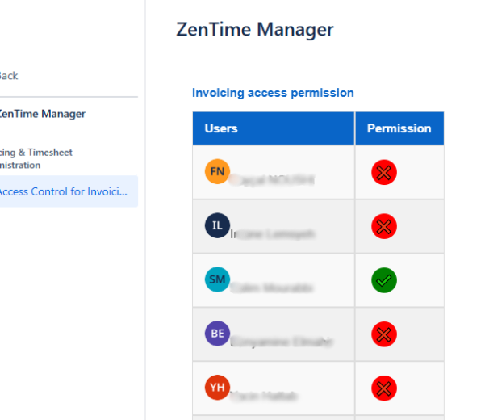Click the blurred name beside BE avatar

pos(281,342)
